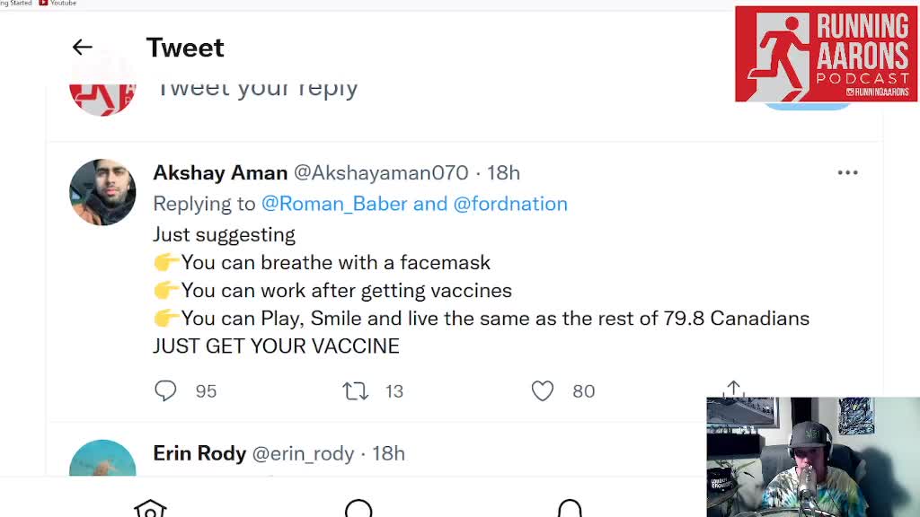920x517 pixels.
Task: Click the Youtube bookmark in browser bar
Action: point(57,4)
